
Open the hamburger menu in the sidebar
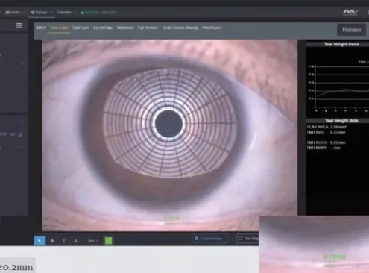(x=19, y=25)
